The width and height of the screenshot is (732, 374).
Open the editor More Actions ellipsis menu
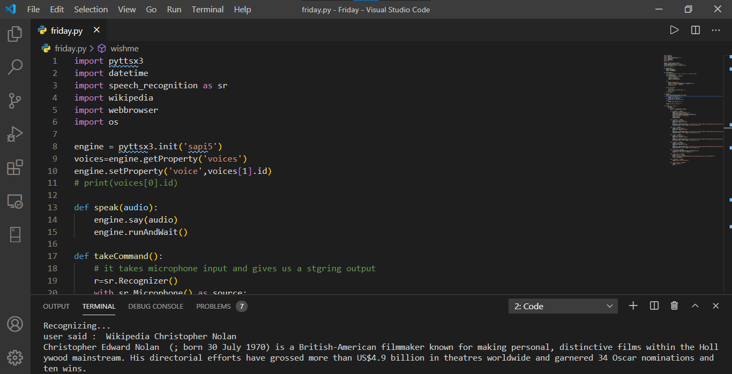point(716,30)
